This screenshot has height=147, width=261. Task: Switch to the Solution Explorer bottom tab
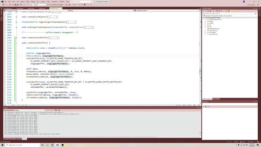[207, 99]
